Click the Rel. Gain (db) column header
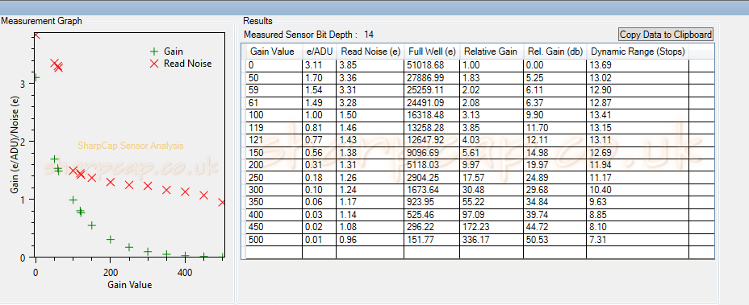 pos(554,52)
